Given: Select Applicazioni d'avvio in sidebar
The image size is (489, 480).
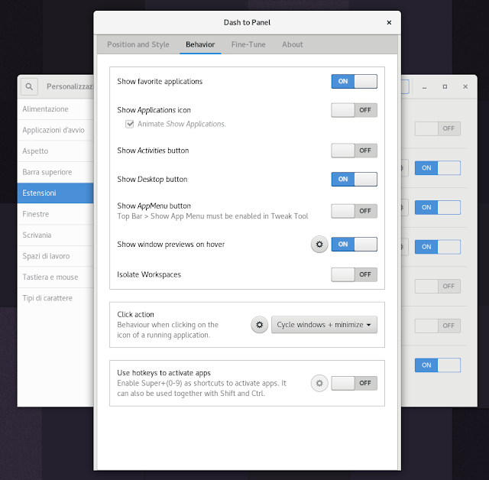Looking at the screenshot, I should point(56,130).
